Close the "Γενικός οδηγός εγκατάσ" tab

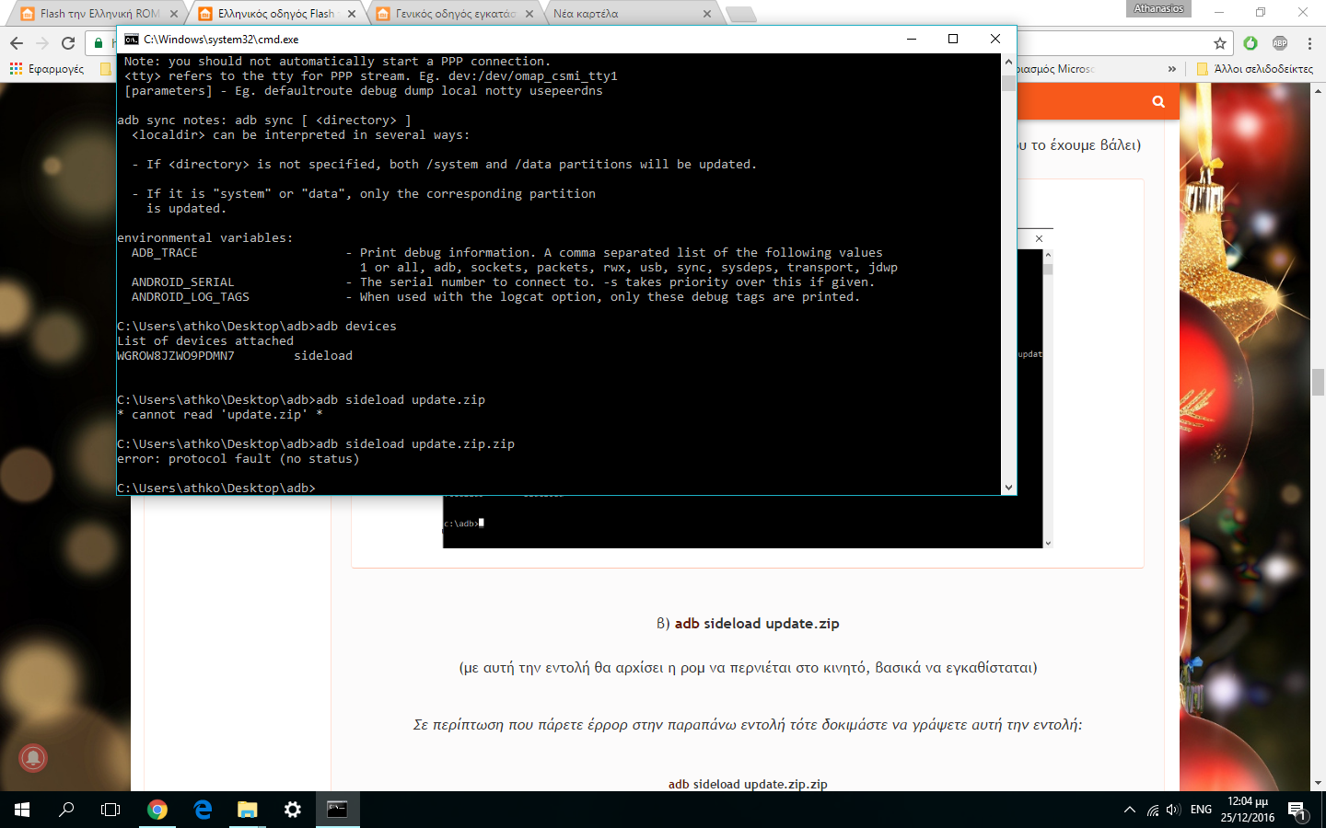click(529, 14)
